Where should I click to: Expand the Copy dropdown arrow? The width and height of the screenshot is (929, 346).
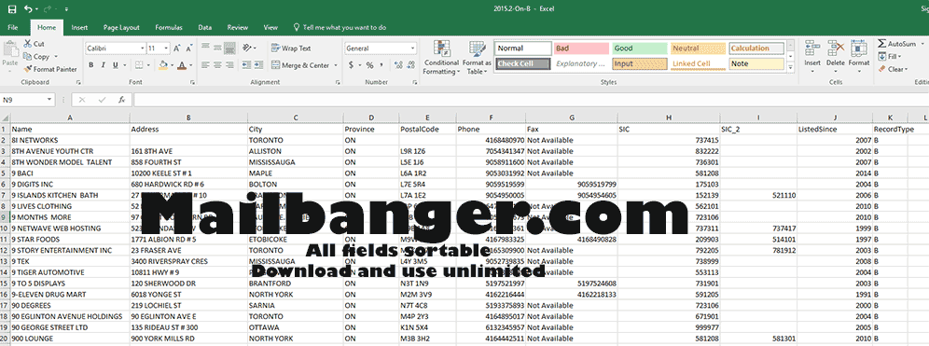pyautogui.click(x=56, y=57)
